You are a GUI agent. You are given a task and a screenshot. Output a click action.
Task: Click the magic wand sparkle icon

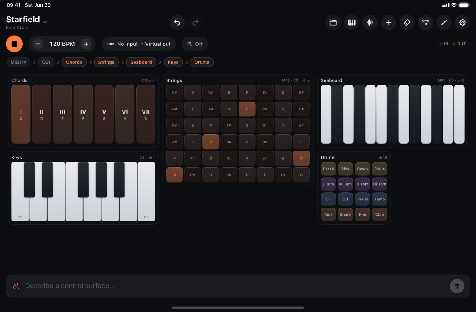click(x=16, y=286)
